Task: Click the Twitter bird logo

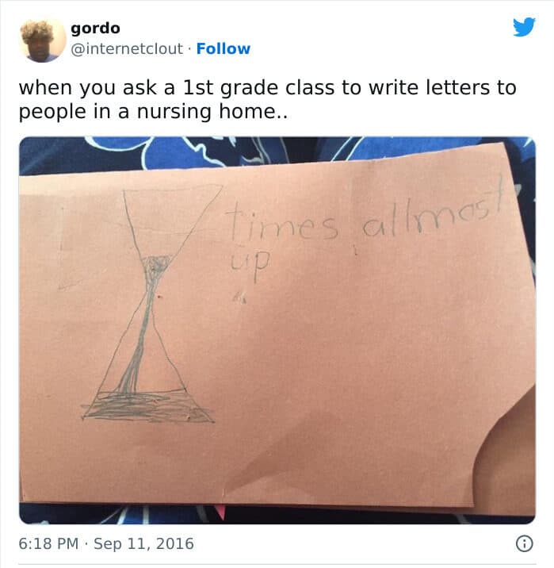Action: point(524,27)
